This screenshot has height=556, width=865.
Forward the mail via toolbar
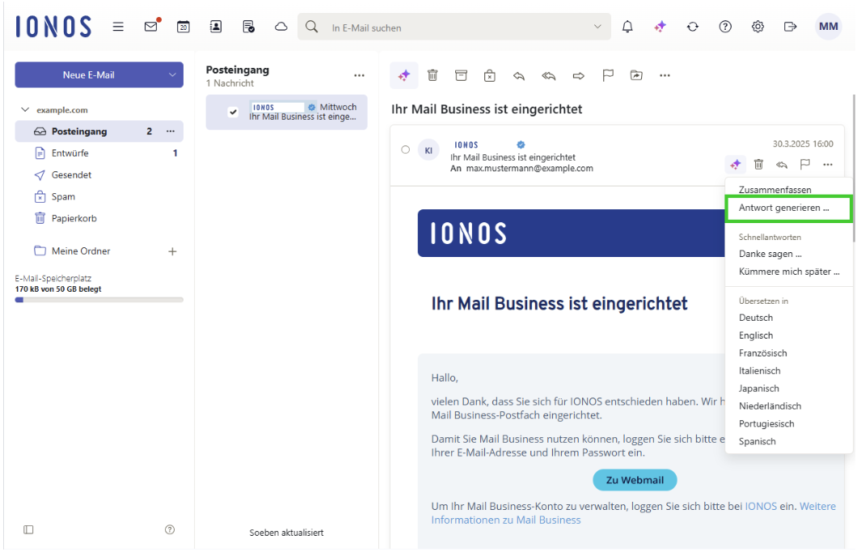pos(578,76)
